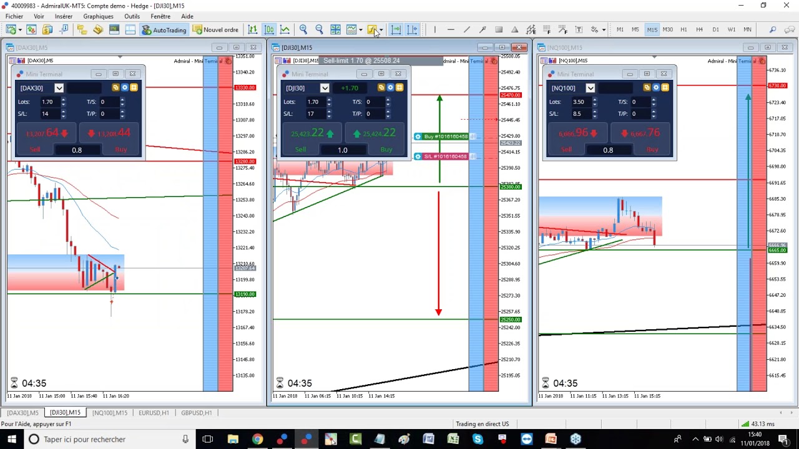This screenshot has height=449, width=799.
Task: Click Buy in the DJI30 Mini Terminal
Action: pyautogui.click(x=386, y=150)
